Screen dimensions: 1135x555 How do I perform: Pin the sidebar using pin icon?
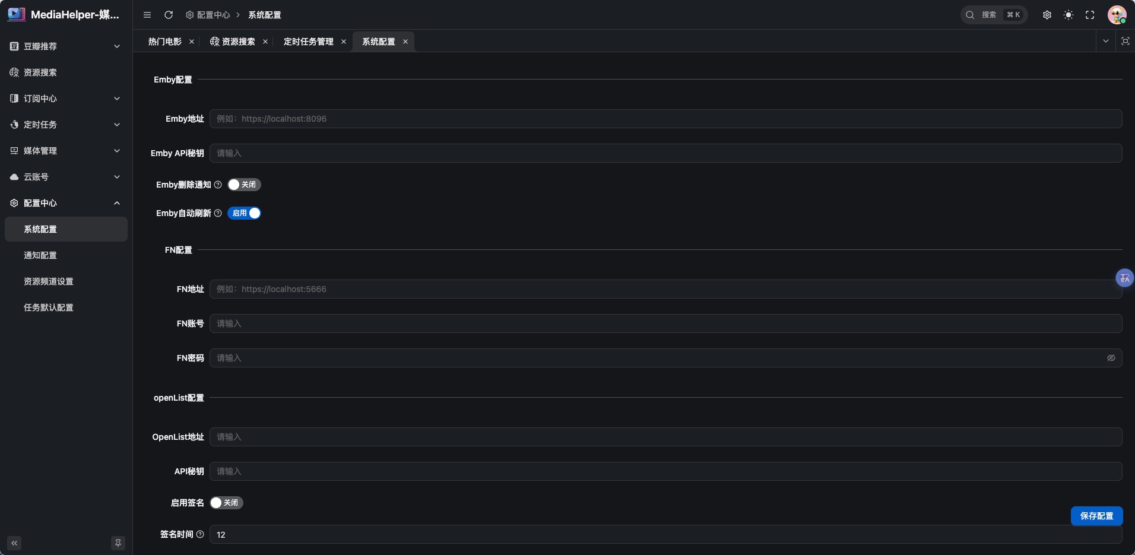tap(118, 543)
